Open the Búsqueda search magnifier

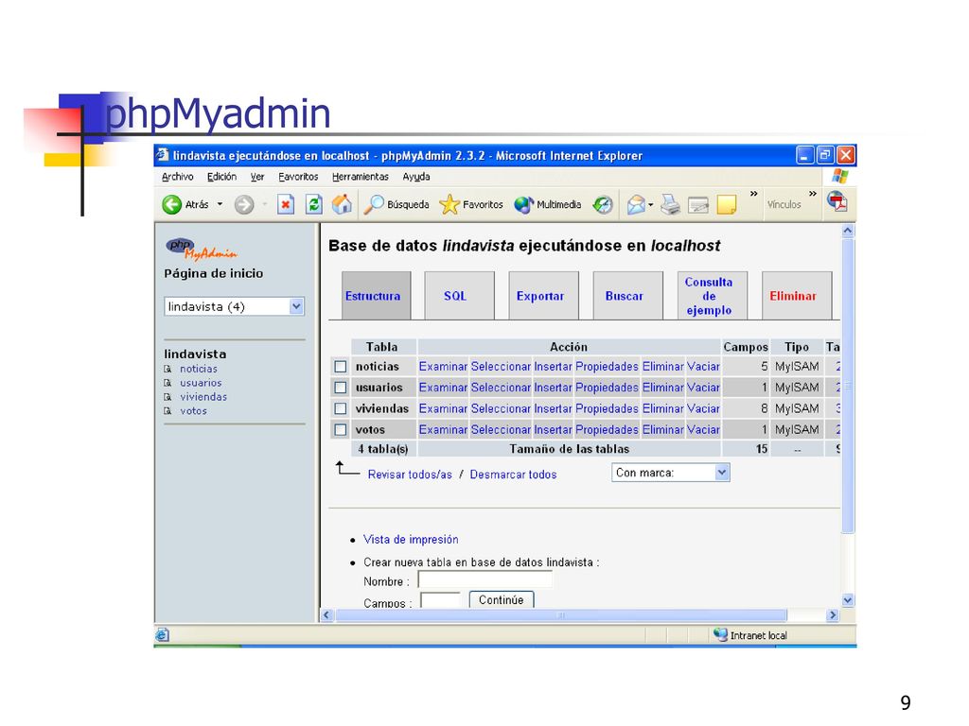pos(373,204)
